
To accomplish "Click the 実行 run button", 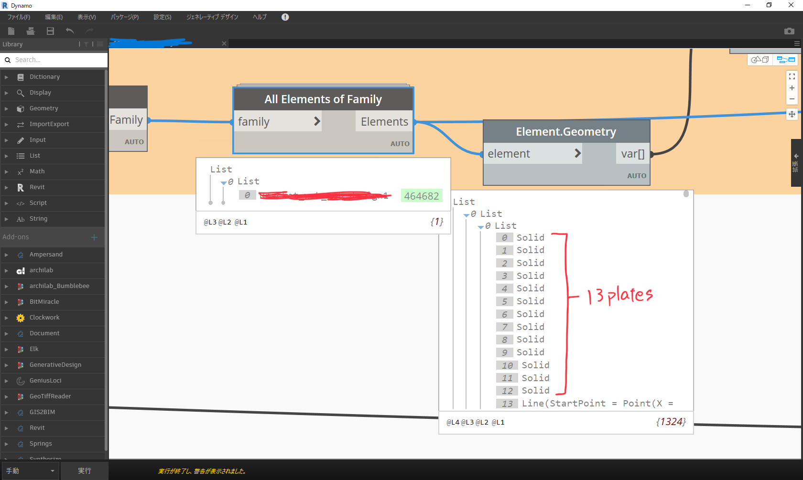I will coord(85,471).
